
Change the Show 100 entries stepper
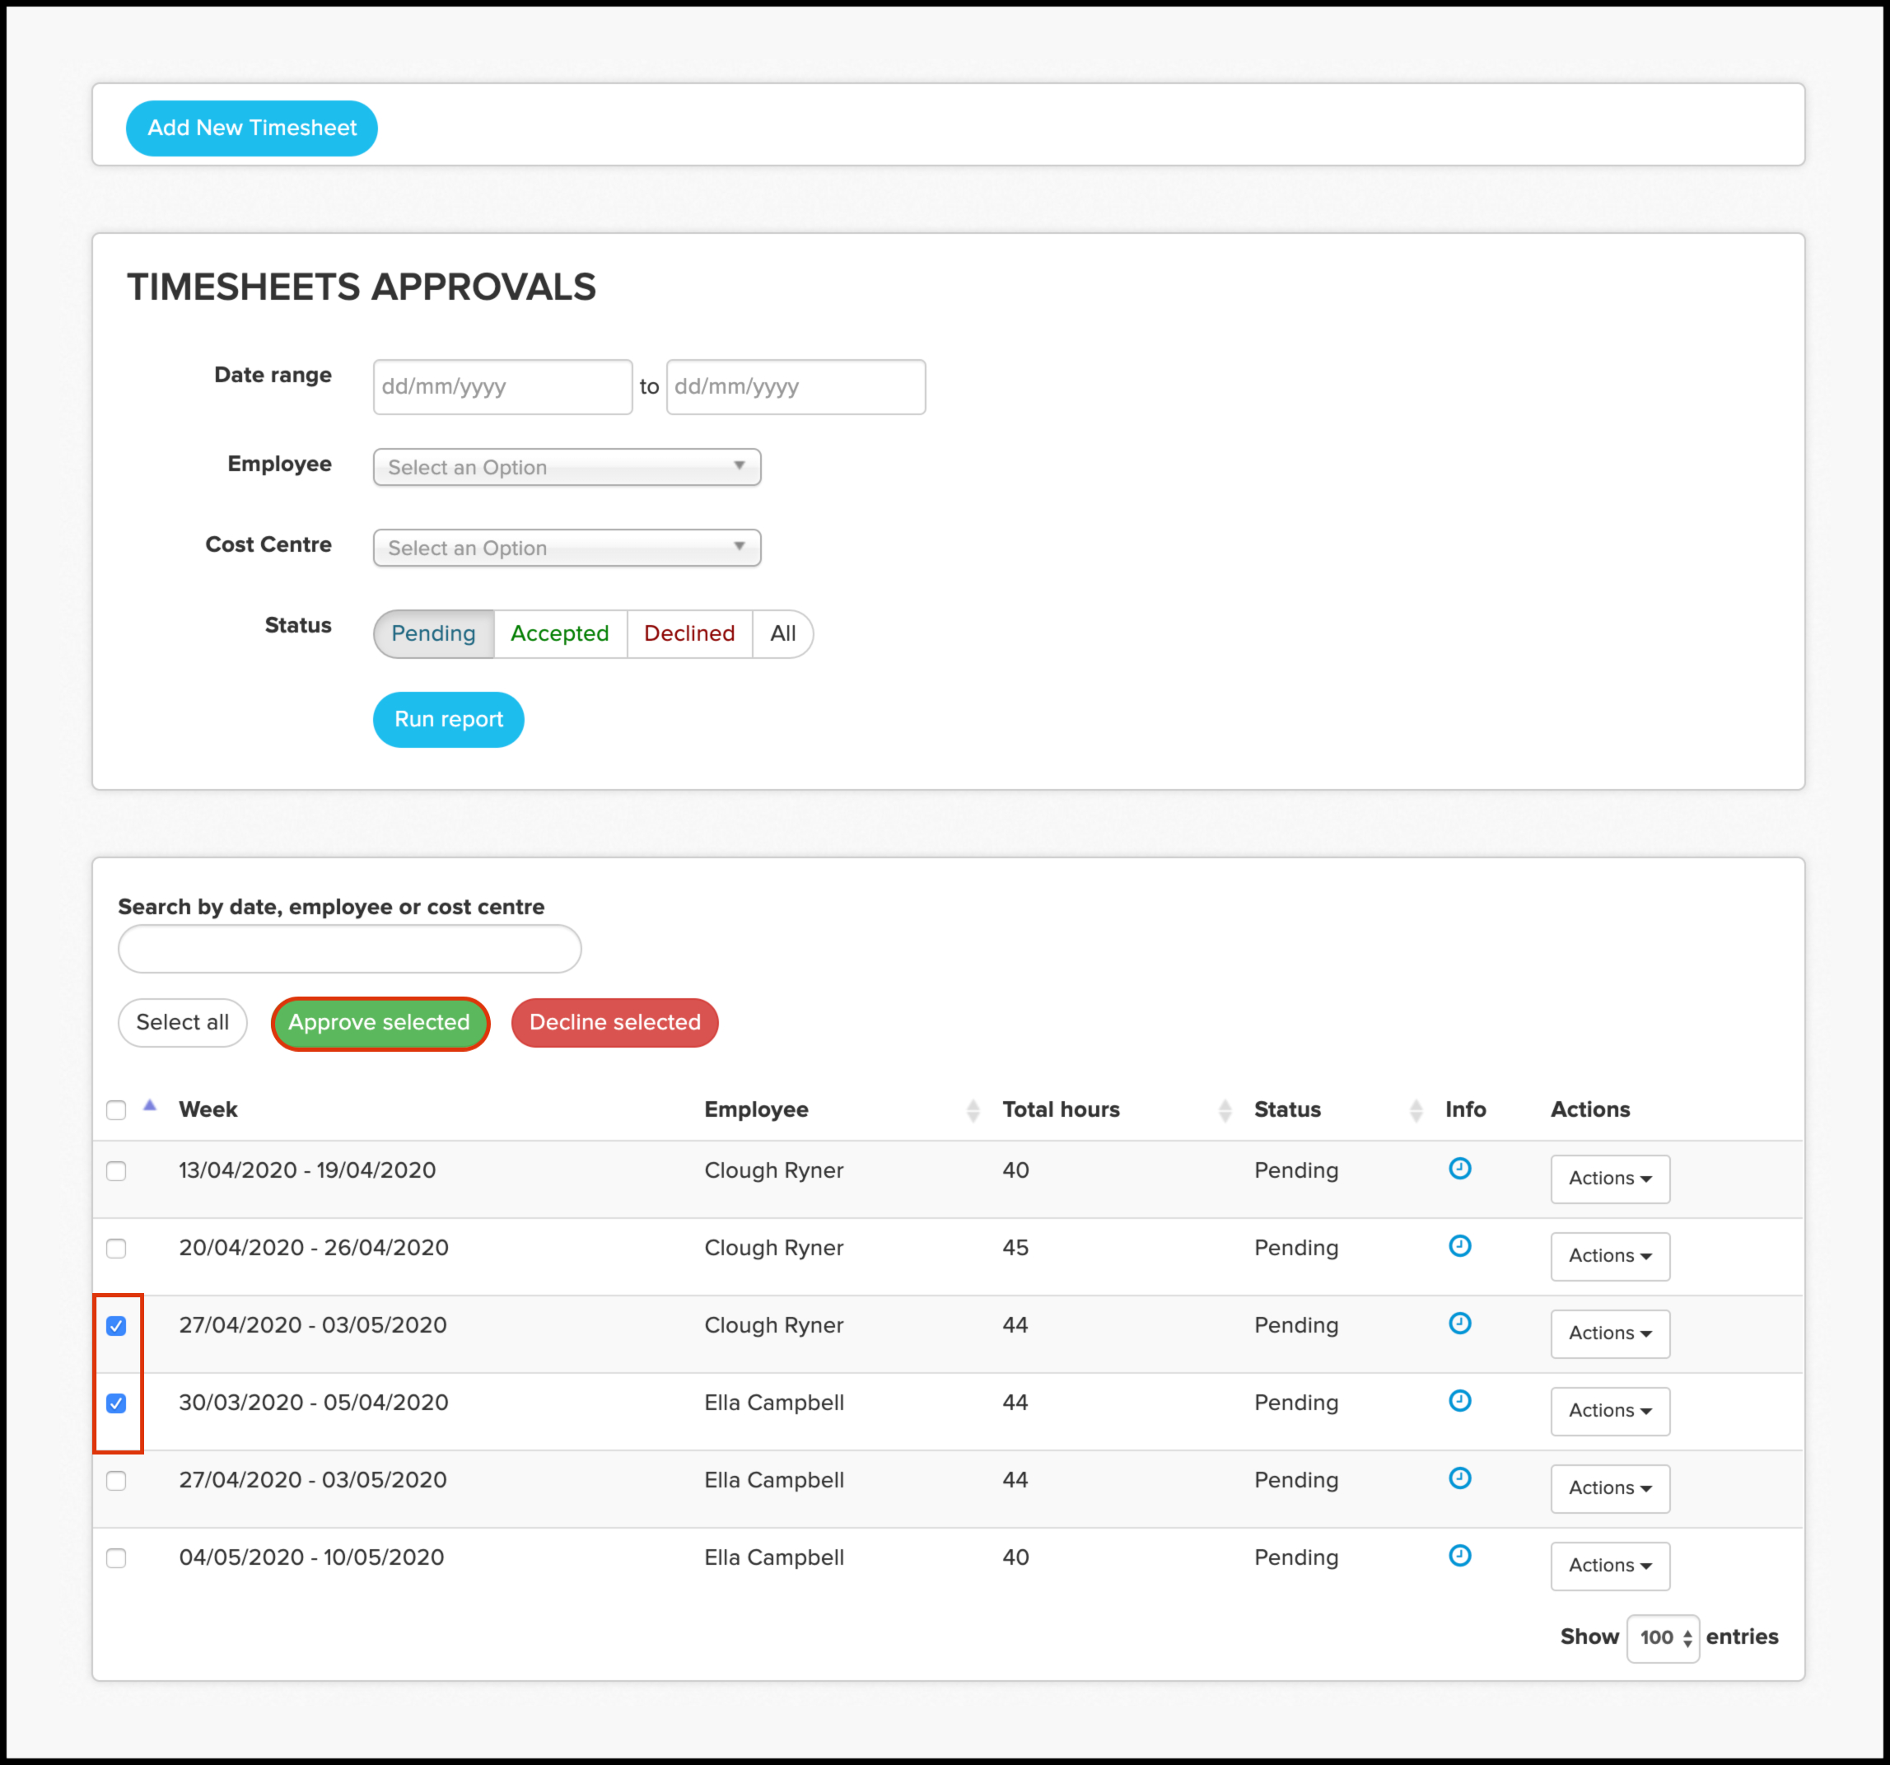pyautogui.click(x=1663, y=1637)
